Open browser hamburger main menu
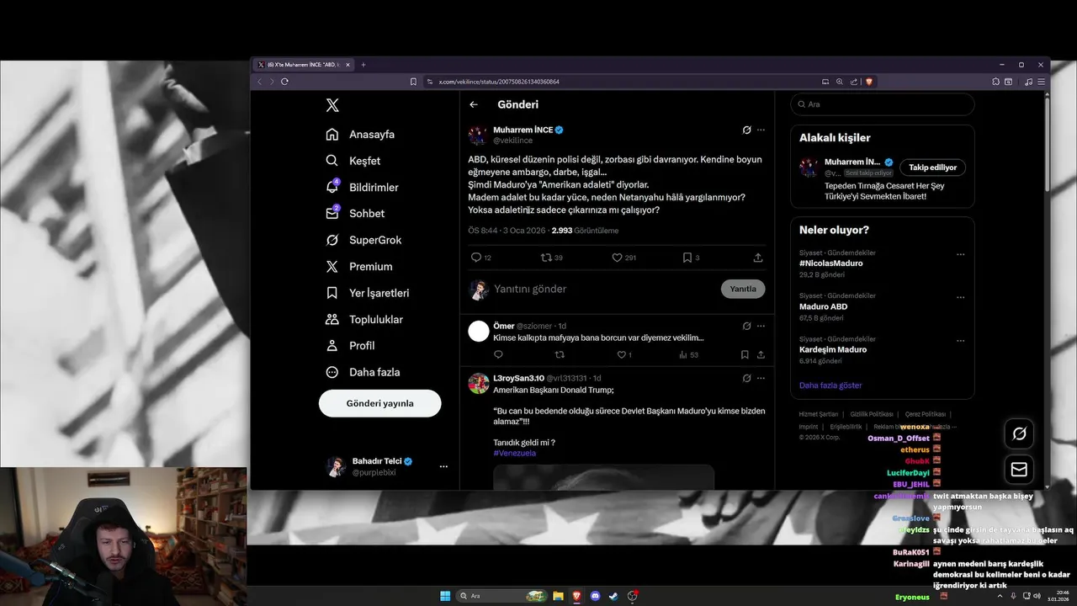Screen dimensions: 1077x606 point(1043,82)
